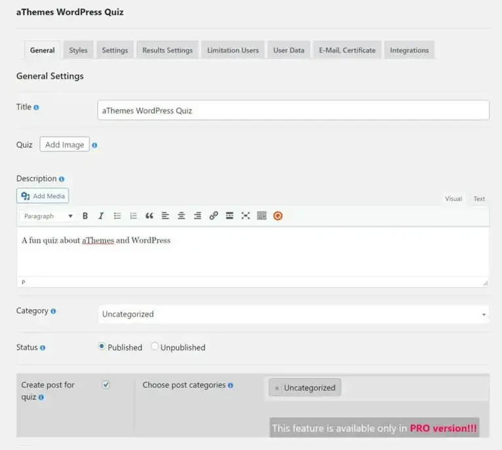Open info icon beside Add Image
This screenshot has width=502, height=450.
94,145
